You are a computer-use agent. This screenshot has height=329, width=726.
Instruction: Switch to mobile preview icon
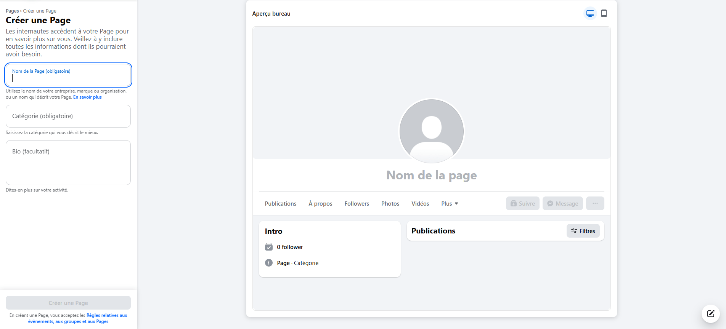pyautogui.click(x=604, y=14)
